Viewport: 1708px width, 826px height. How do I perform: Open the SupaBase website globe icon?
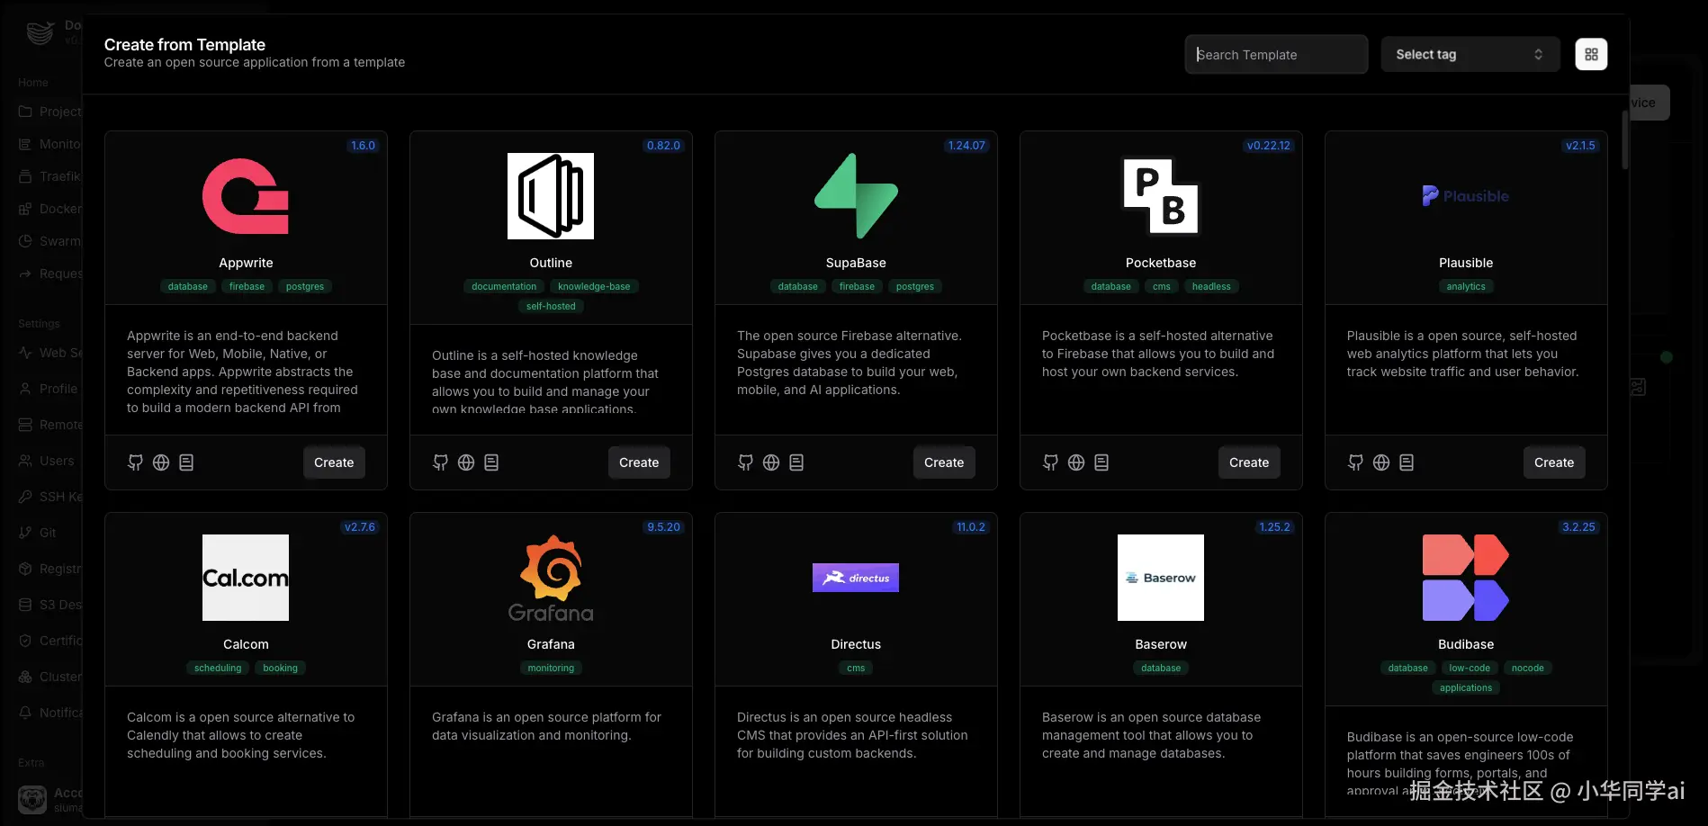click(771, 462)
